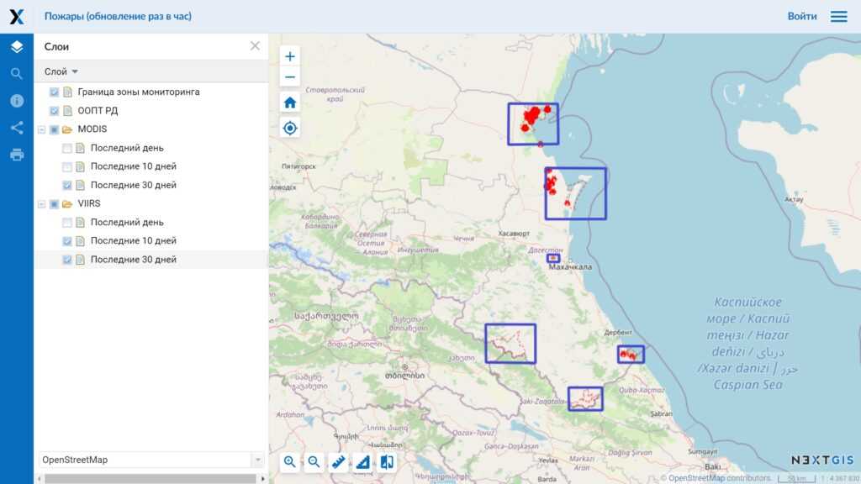Click the home extent button on map
861x484 pixels.
pyautogui.click(x=290, y=103)
